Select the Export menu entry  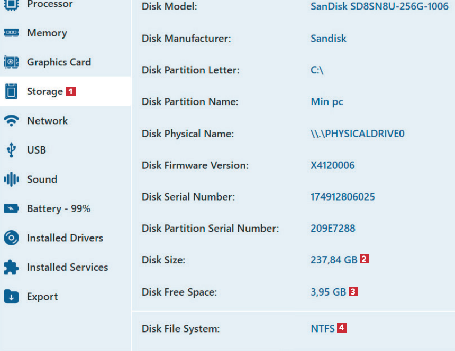[x=42, y=297]
